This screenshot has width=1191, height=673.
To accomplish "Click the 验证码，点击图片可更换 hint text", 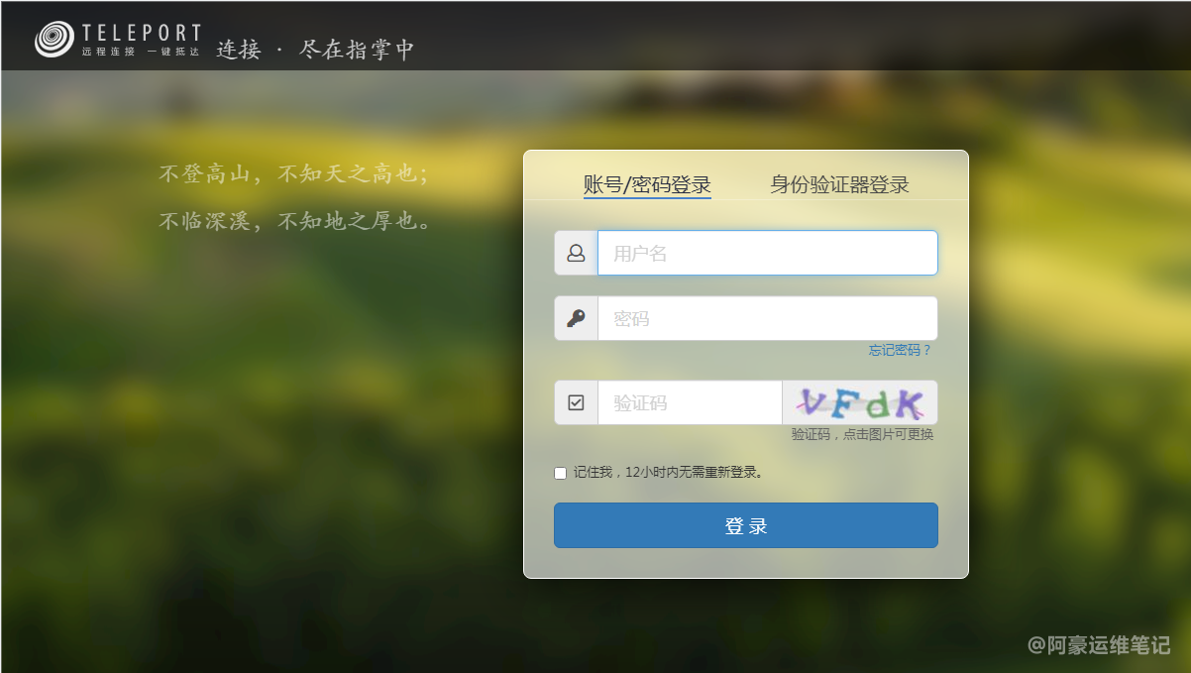I will (862, 434).
